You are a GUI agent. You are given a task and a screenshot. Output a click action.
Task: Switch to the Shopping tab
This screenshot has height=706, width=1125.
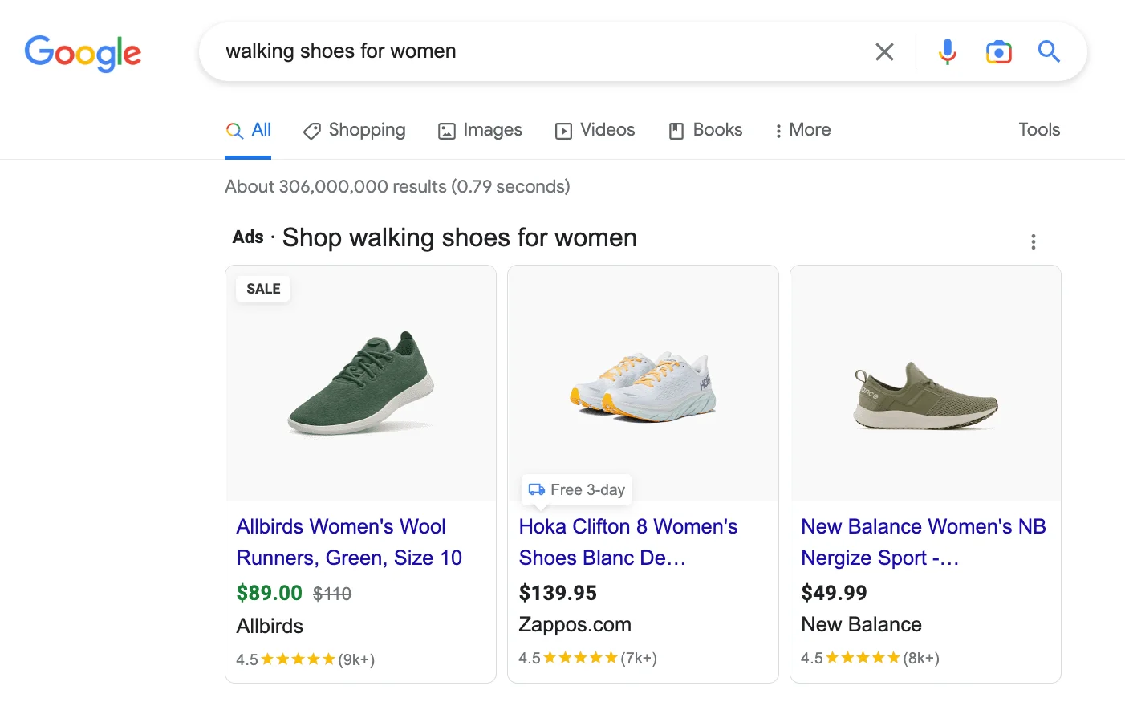pyautogui.click(x=355, y=130)
